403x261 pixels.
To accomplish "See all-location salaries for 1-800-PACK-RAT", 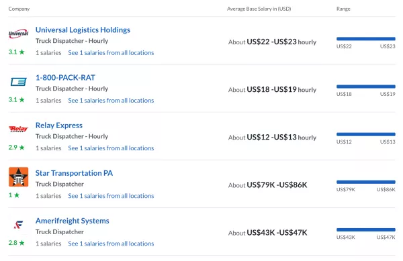I will pyautogui.click(x=111, y=101).
